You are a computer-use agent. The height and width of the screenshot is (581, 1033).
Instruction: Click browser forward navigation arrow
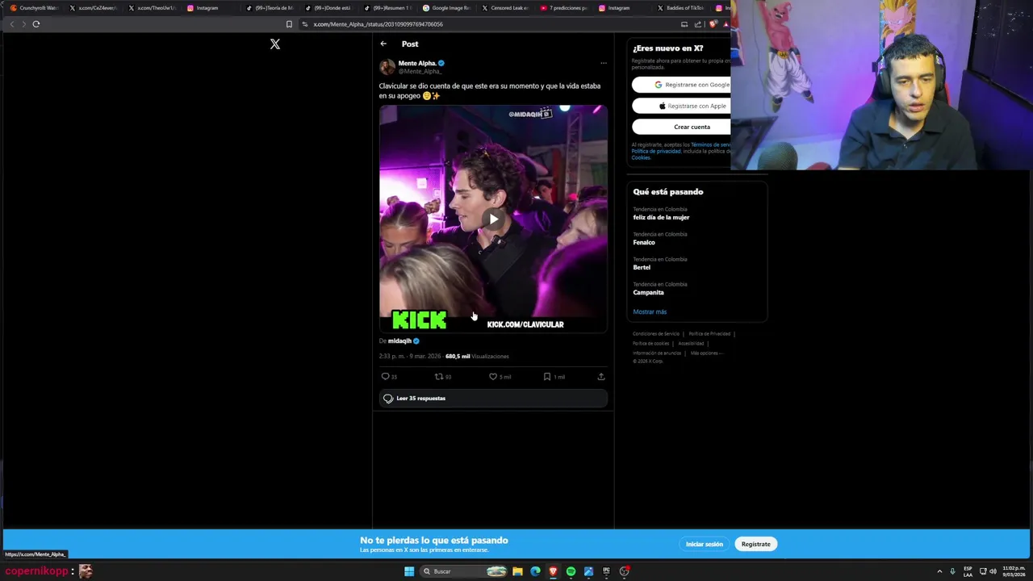tap(23, 24)
